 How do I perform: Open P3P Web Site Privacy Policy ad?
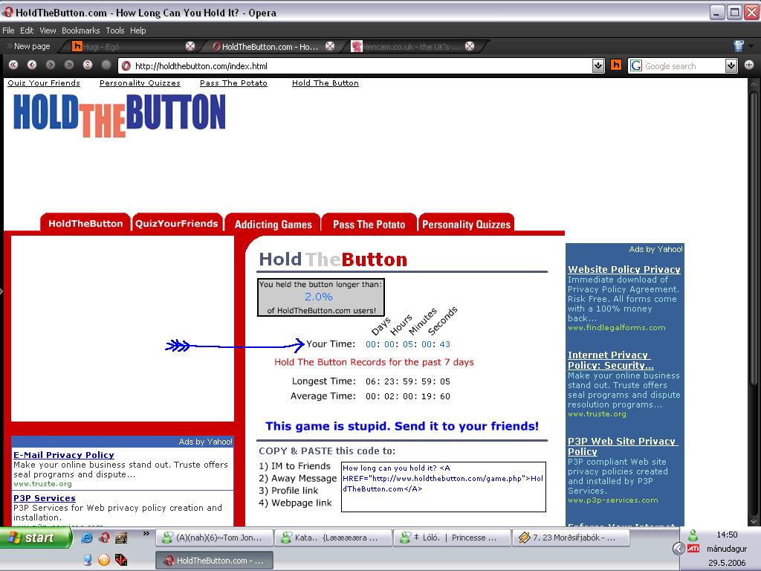tap(622, 446)
